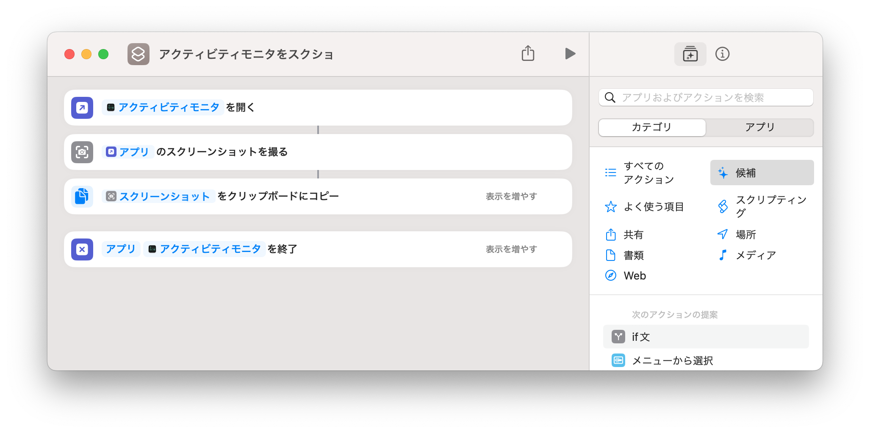Open スクリプティング category

tap(762, 206)
